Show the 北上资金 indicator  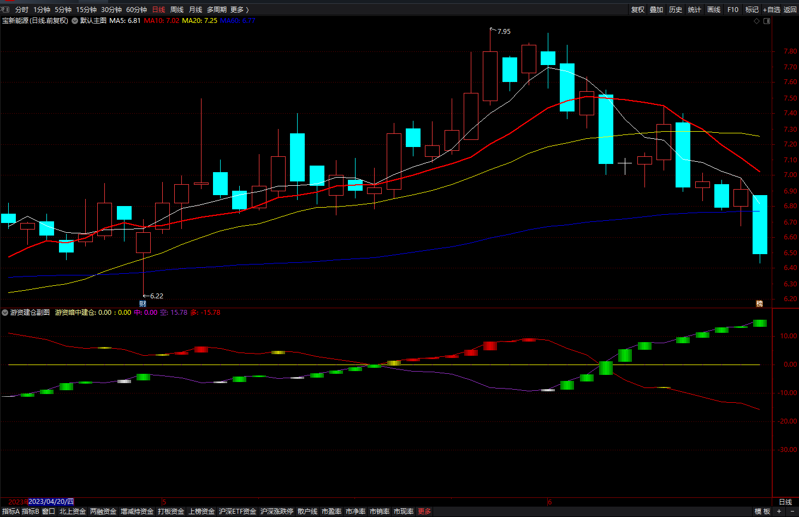click(x=73, y=512)
